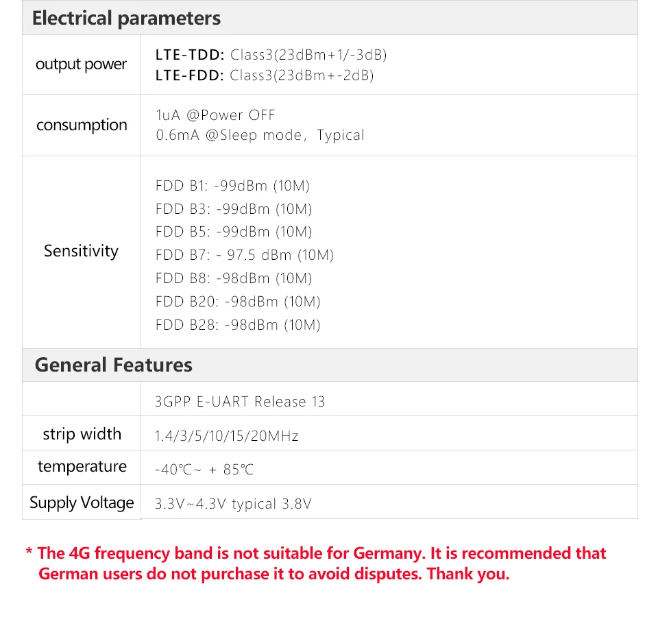This screenshot has width=658, height=628.
Task: Click the FDD B20 sensitivity entry
Action: coord(238,302)
